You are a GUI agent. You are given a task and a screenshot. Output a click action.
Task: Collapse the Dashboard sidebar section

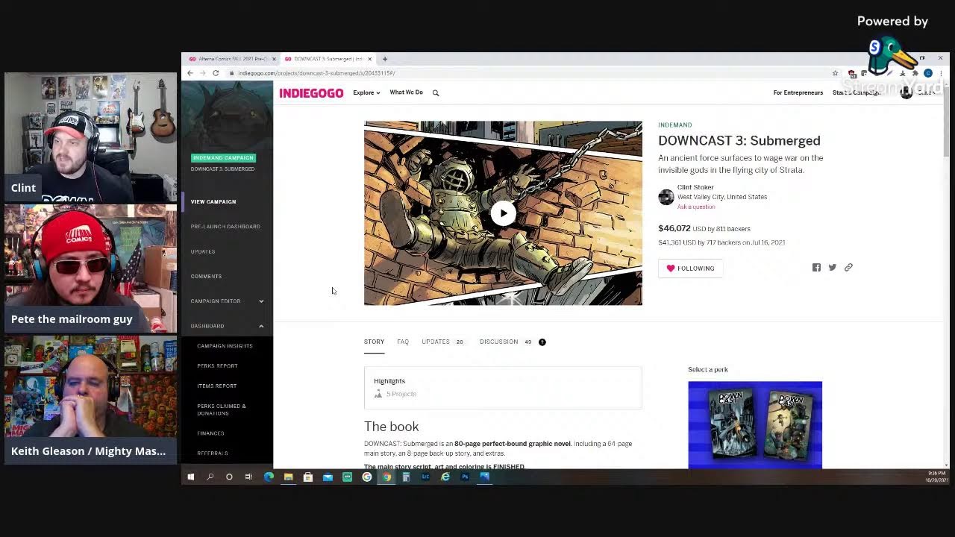pos(261,326)
